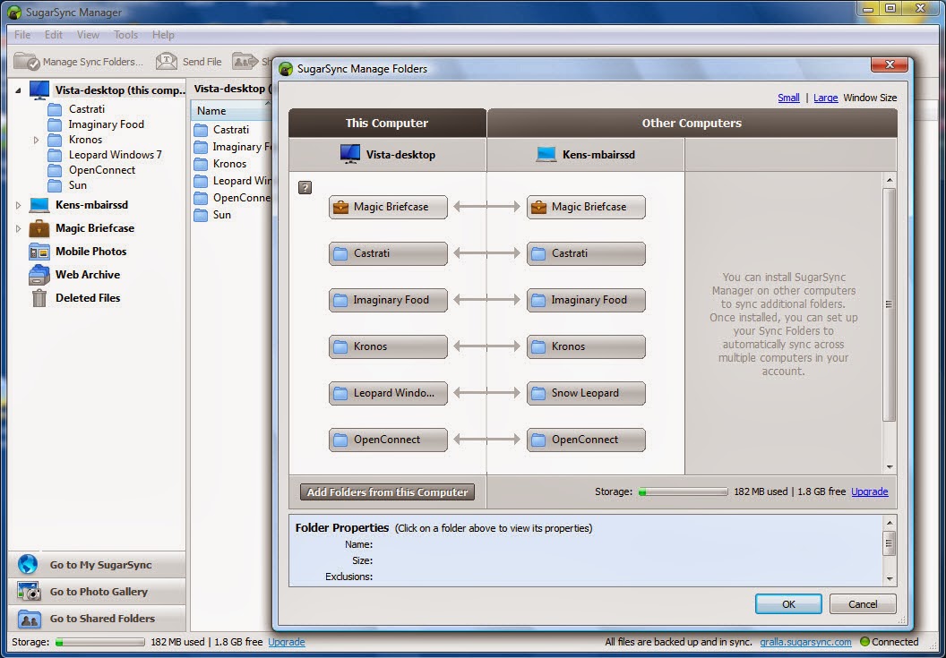Click the question mark help icon in dialog
Screen dimensions: 946x658
tap(305, 187)
